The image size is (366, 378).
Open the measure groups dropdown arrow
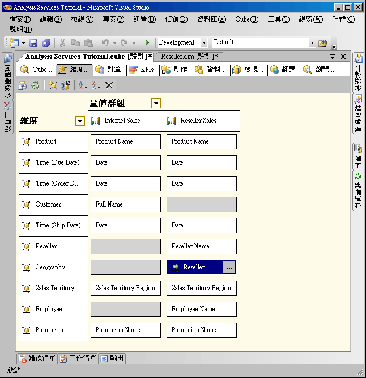point(156,104)
